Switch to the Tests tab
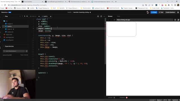Image resolution: width=180 pixels, height=101 pixels. (x=118, y=16)
